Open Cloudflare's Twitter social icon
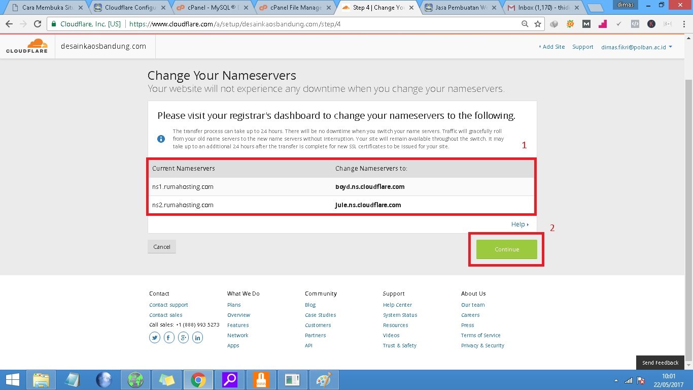Viewport: 693px width, 390px height. point(155,338)
